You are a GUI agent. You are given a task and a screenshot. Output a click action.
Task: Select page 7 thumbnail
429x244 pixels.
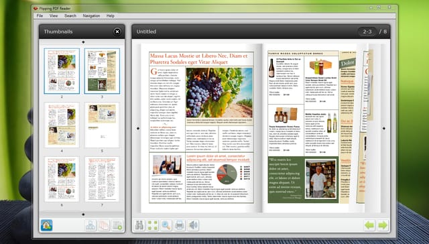102,179
